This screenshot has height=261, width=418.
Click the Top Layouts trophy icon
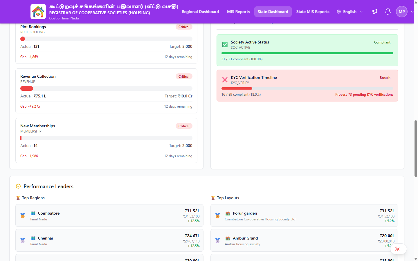click(x=213, y=198)
